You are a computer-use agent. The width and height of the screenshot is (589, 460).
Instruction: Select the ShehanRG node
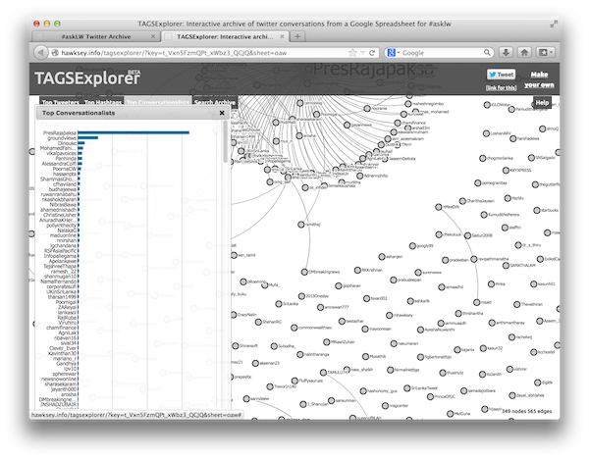(258, 322)
